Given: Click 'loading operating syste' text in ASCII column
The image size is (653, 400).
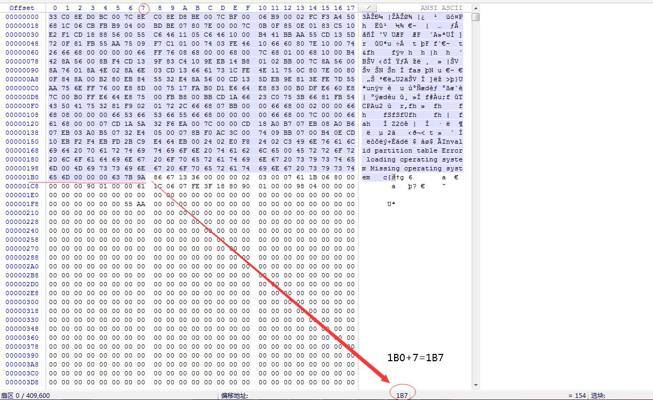Looking at the screenshot, I should 414,159.
